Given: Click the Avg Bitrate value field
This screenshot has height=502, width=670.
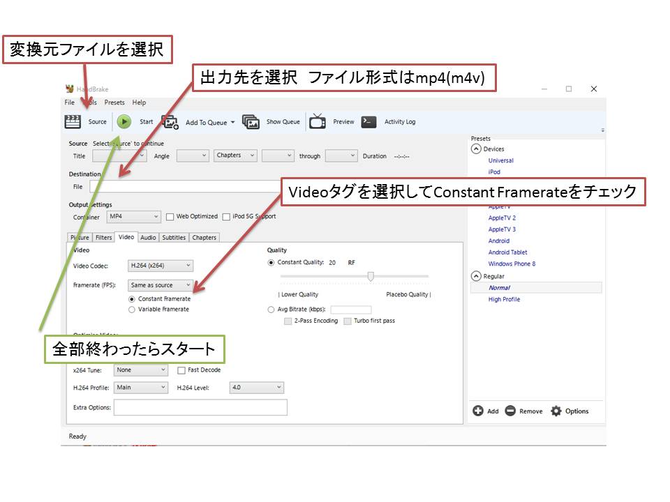Looking at the screenshot, I should pyautogui.click(x=351, y=310).
